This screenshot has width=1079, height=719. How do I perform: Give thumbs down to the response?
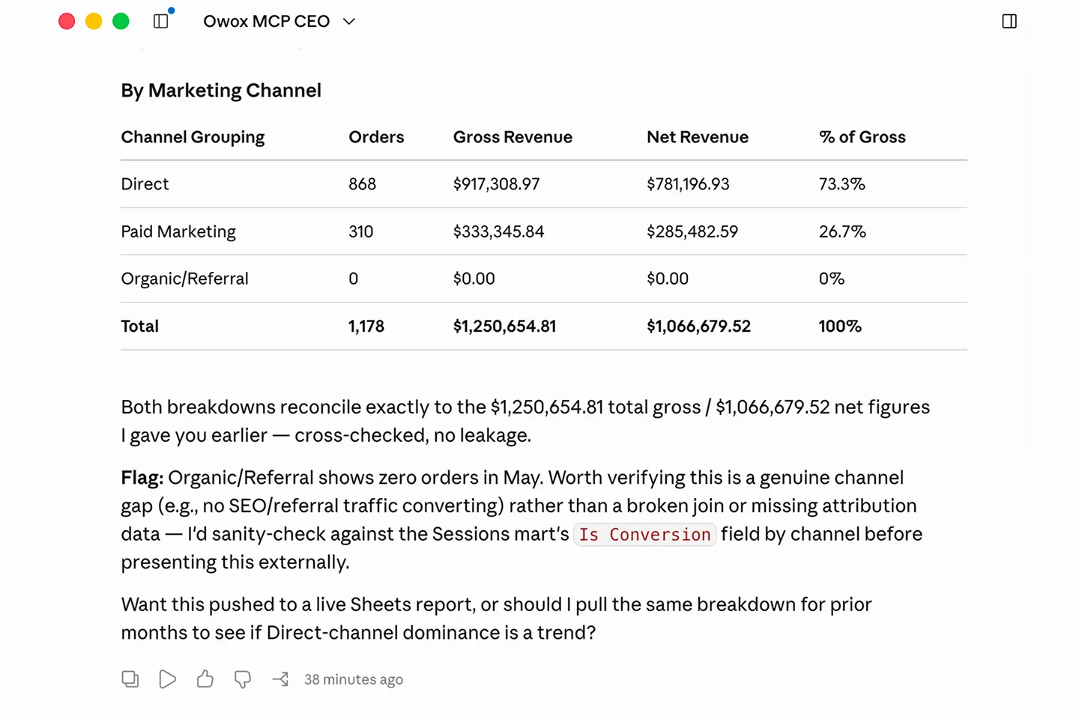pos(243,679)
